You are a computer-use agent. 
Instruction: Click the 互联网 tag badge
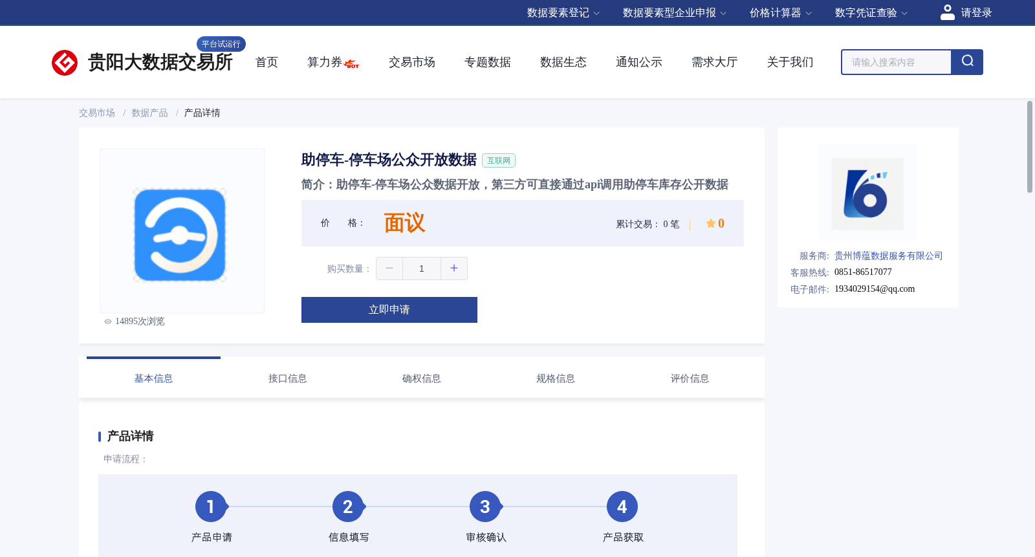click(x=499, y=160)
